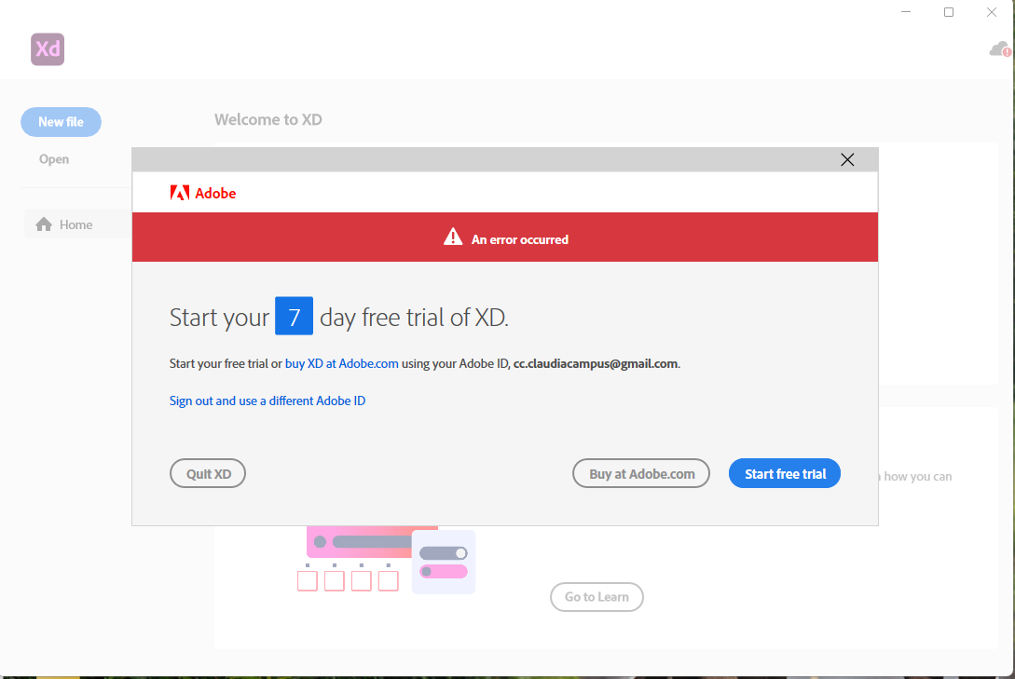
Task: Click the New file button
Action: [x=61, y=122]
